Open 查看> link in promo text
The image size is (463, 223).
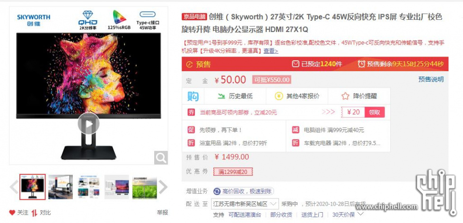click(271, 51)
